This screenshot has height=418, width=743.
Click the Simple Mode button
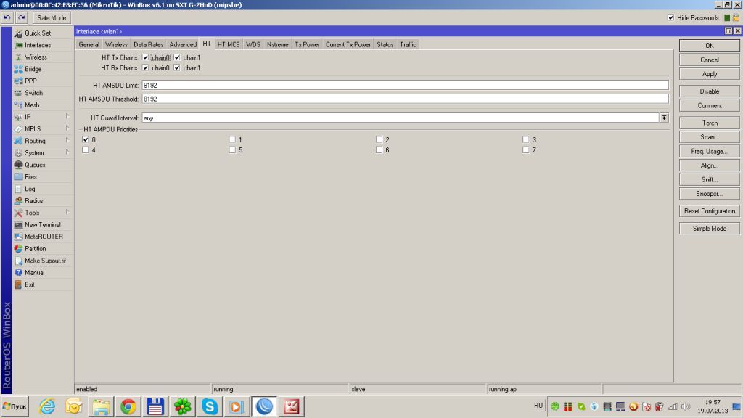pos(710,229)
